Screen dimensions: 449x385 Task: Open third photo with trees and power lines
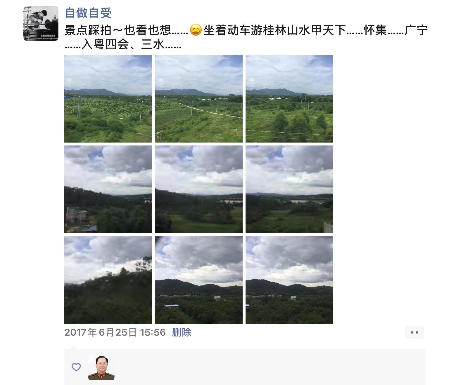(x=289, y=99)
